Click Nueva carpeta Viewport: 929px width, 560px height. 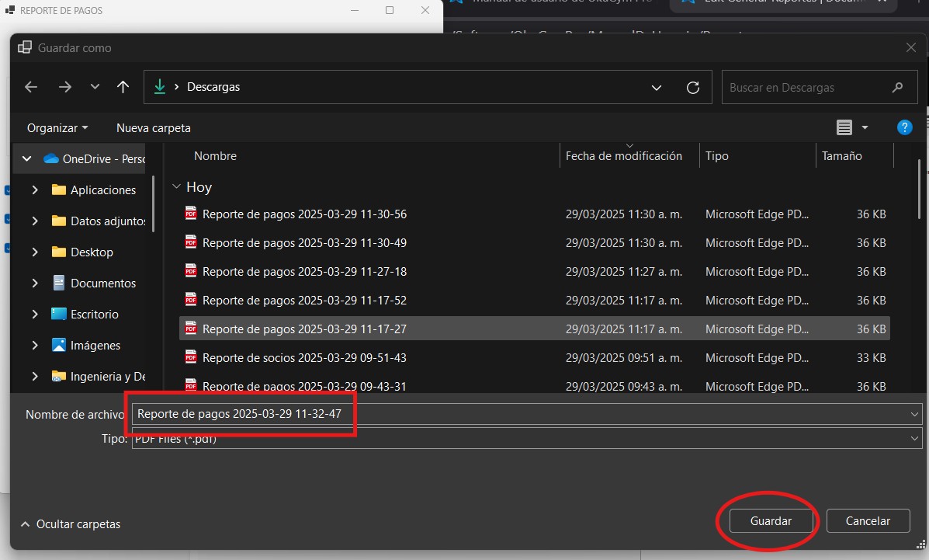pyautogui.click(x=154, y=127)
